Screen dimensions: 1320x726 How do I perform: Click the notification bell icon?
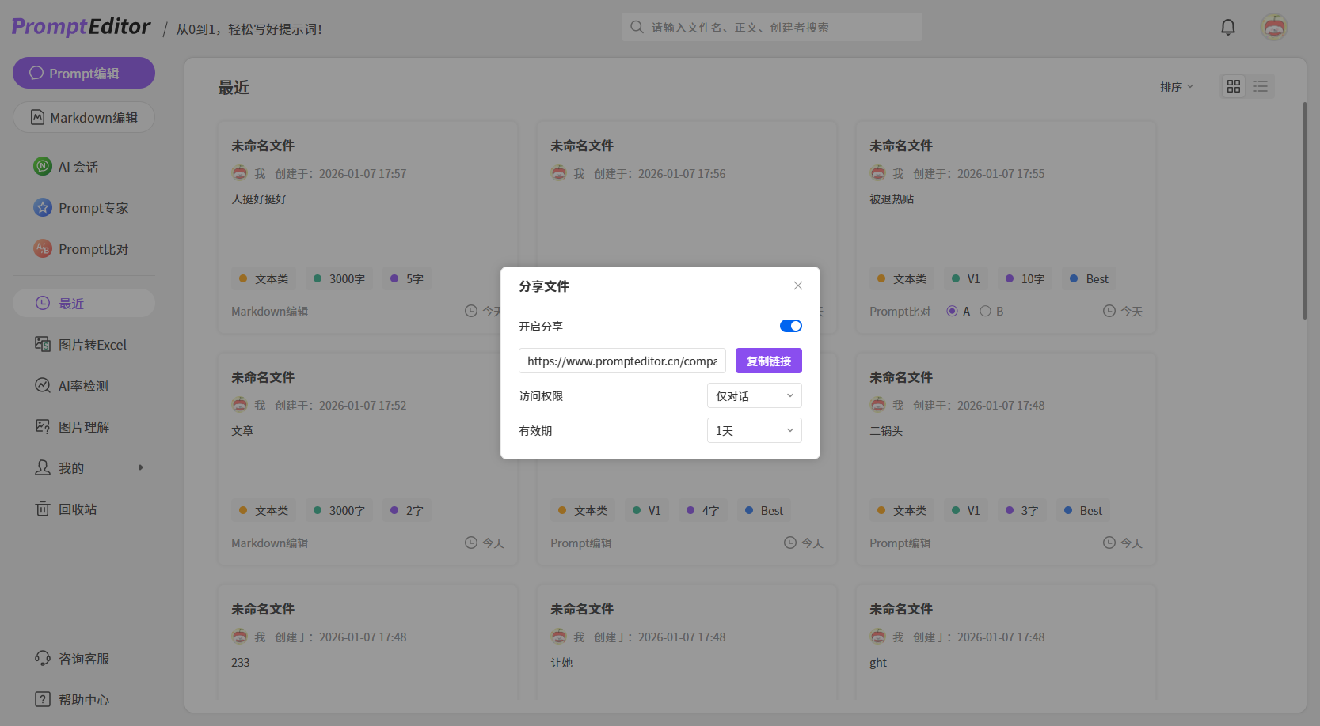click(x=1227, y=28)
